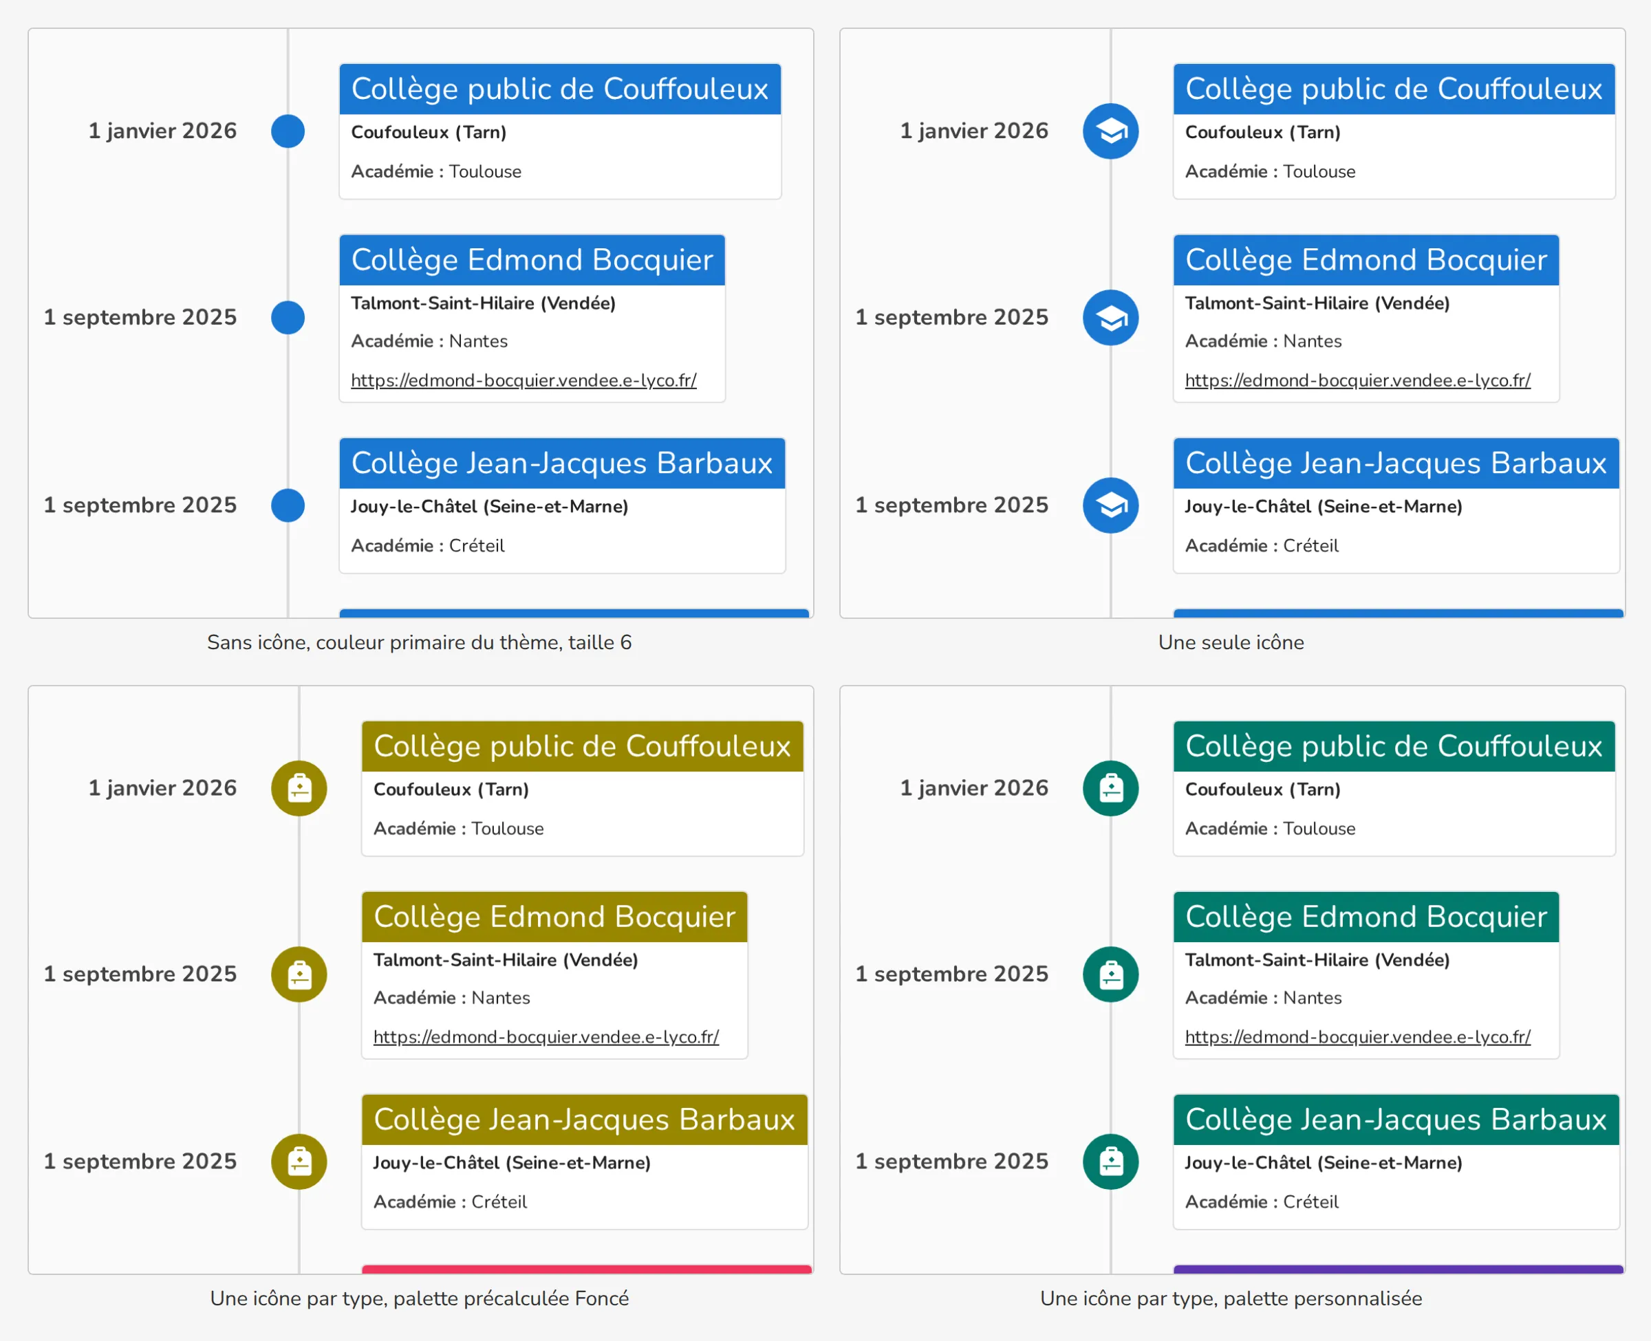This screenshot has width=1651, height=1341.
Task: Click blue dot marker for Edmond Bocquier in Sans icône panel
Action: point(288,318)
